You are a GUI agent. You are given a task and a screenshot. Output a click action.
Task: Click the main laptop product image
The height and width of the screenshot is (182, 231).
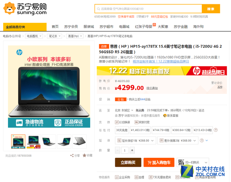pyautogui.click(x=49, y=87)
